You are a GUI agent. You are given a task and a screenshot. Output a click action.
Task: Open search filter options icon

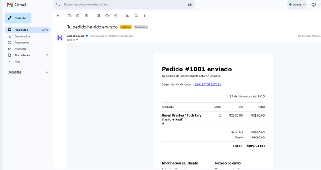click(190, 4)
